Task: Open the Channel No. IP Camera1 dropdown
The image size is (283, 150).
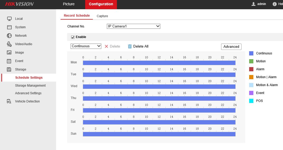Action: [x=133, y=26]
